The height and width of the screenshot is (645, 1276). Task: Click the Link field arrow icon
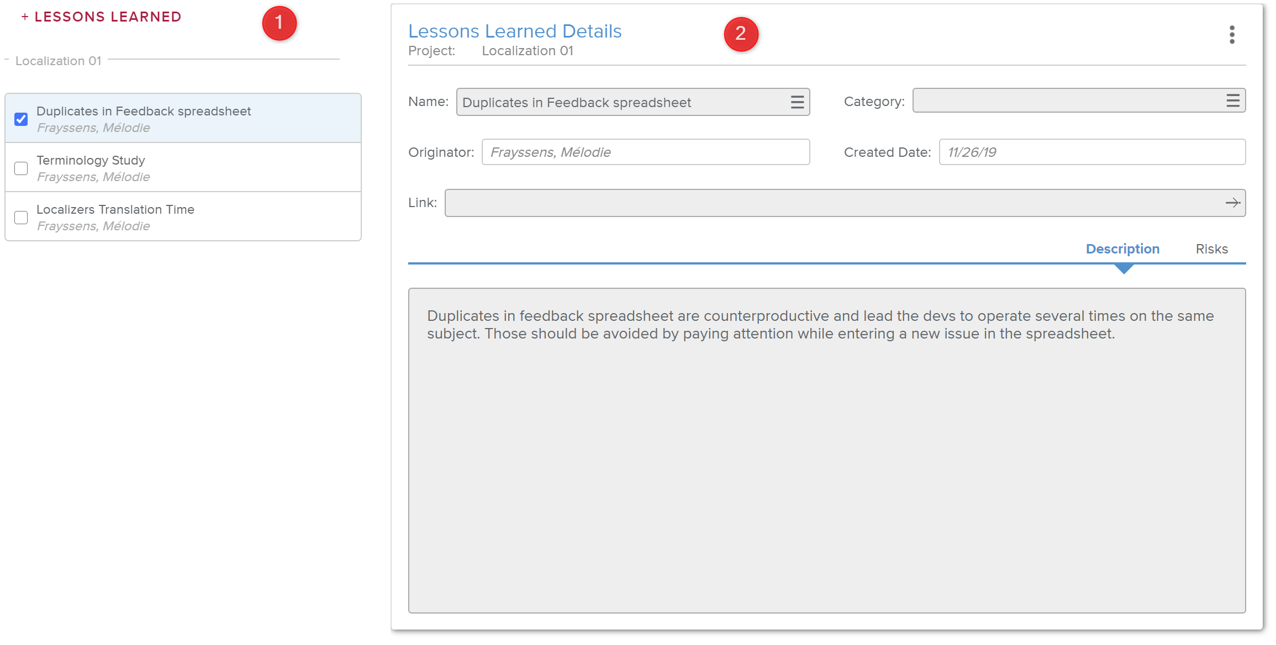1232,203
